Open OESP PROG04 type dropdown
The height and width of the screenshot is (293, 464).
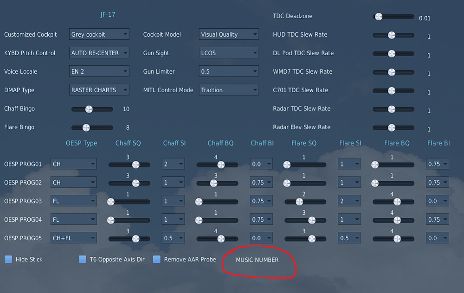point(74,219)
